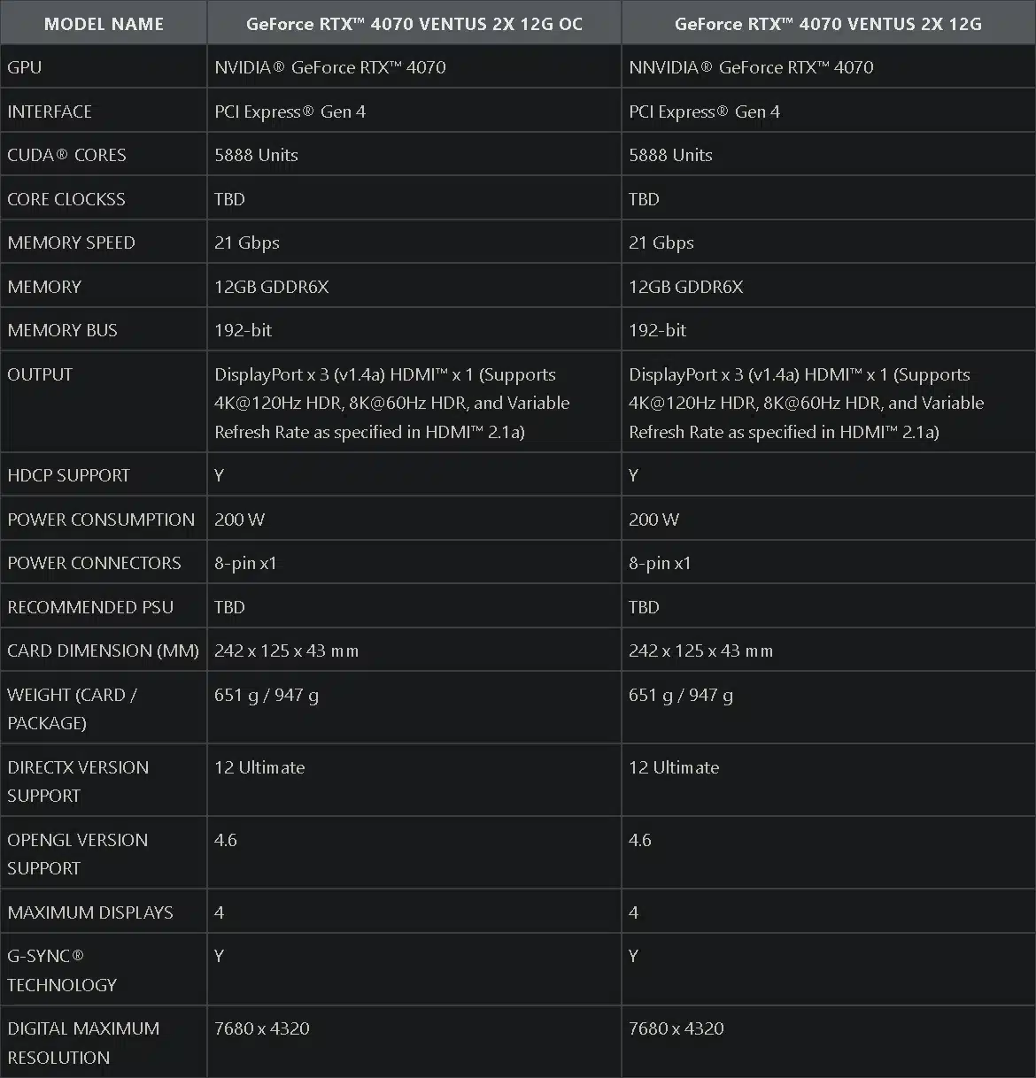Click the POWER CONNECTORS row label

click(x=95, y=563)
